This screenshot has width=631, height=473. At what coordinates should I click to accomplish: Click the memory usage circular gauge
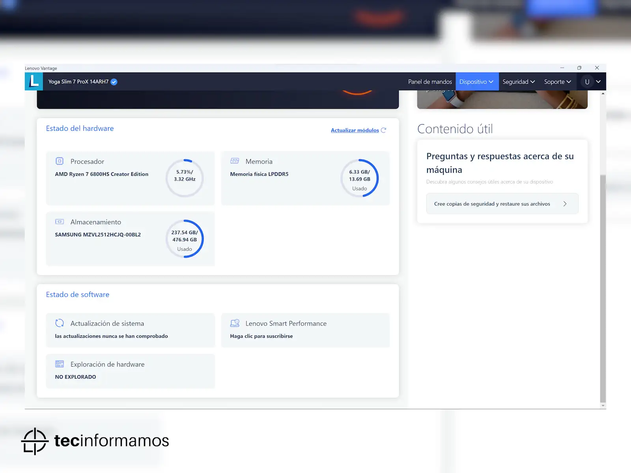pyautogui.click(x=359, y=178)
